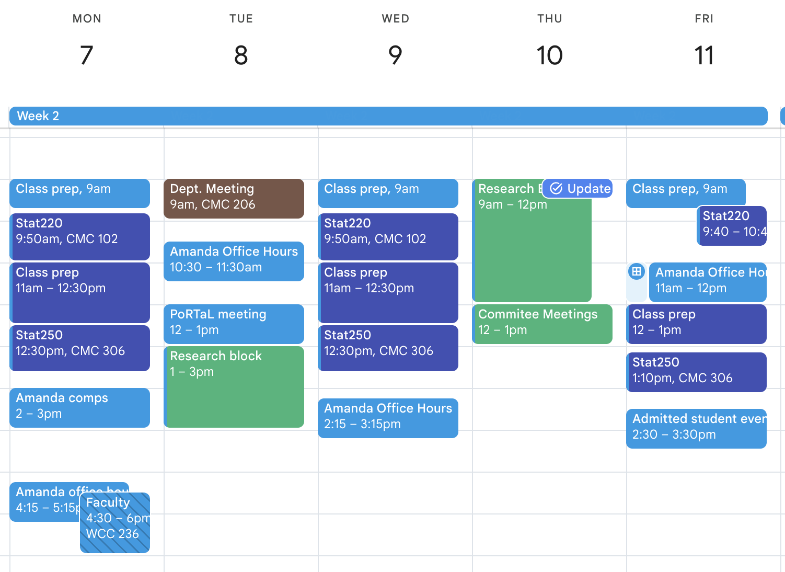The height and width of the screenshot is (572, 785).
Task: Select Monday 7 date header
Action: coord(87,55)
